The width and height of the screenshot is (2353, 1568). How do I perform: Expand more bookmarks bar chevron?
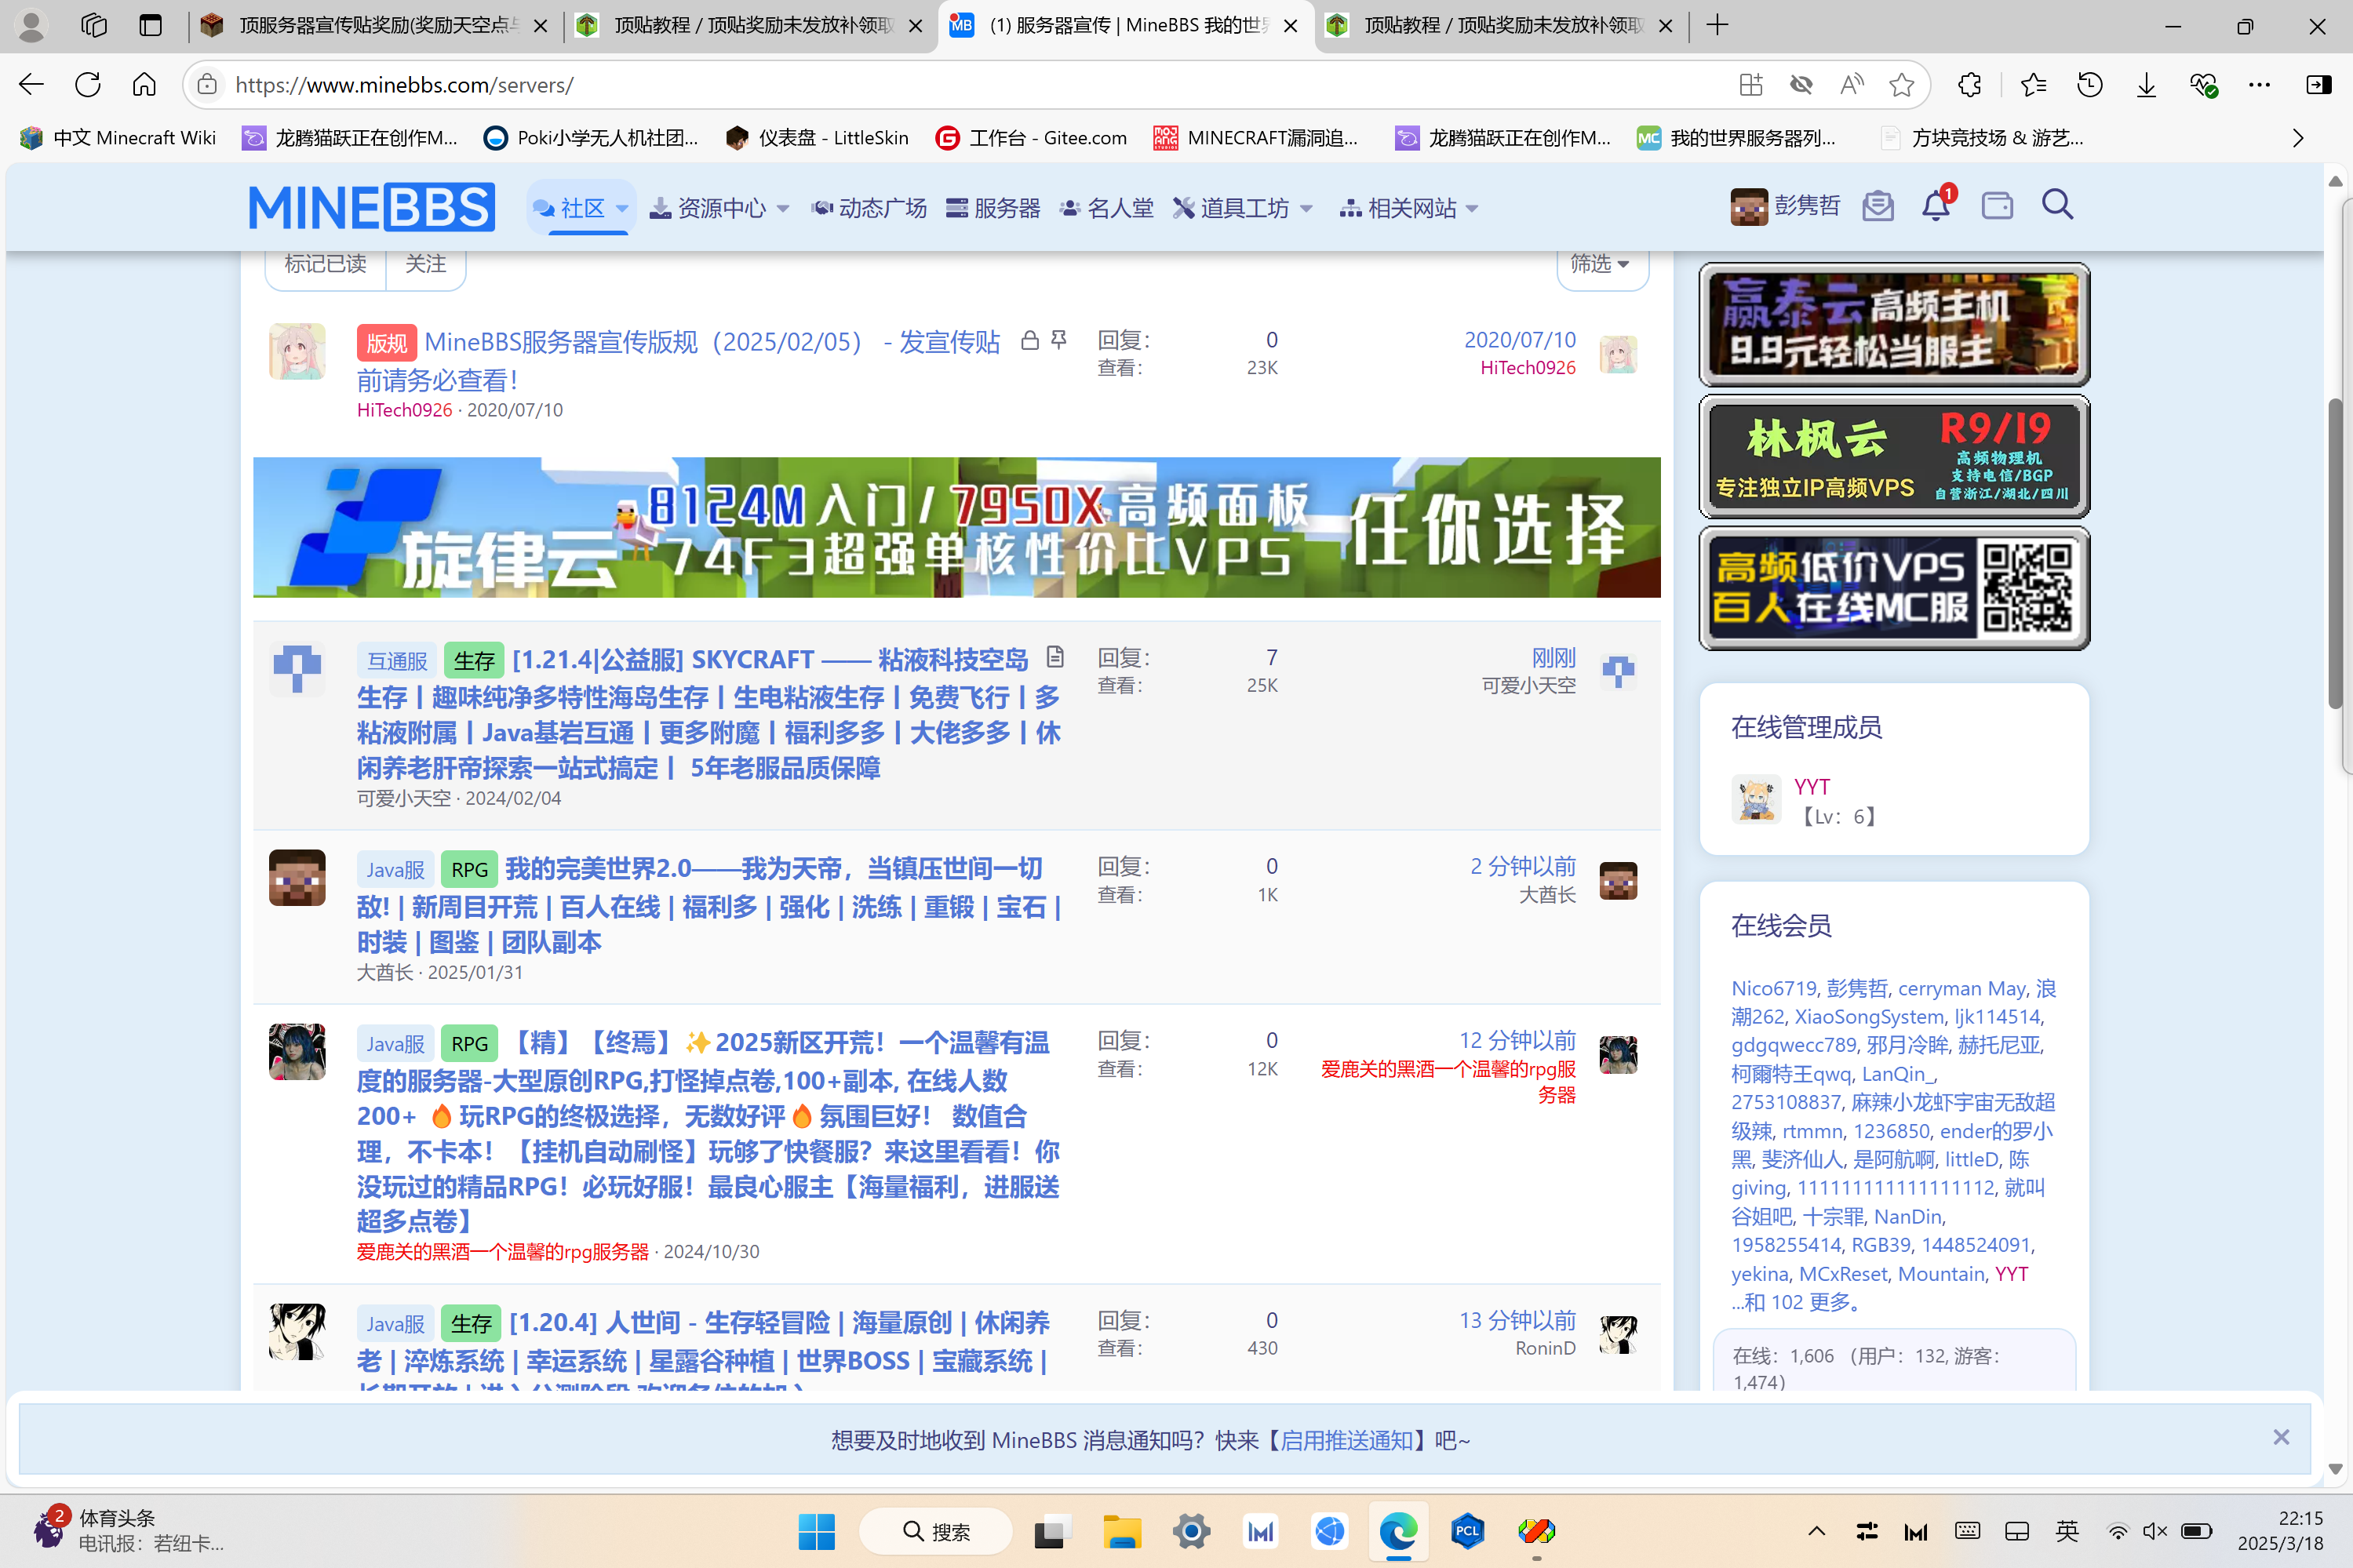point(2298,138)
